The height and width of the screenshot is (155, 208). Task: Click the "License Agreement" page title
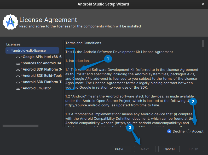(x=48, y=20)
